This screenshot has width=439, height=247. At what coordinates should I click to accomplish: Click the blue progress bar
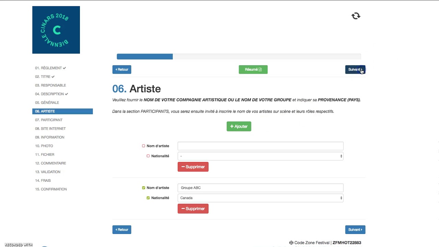[145, 57]
